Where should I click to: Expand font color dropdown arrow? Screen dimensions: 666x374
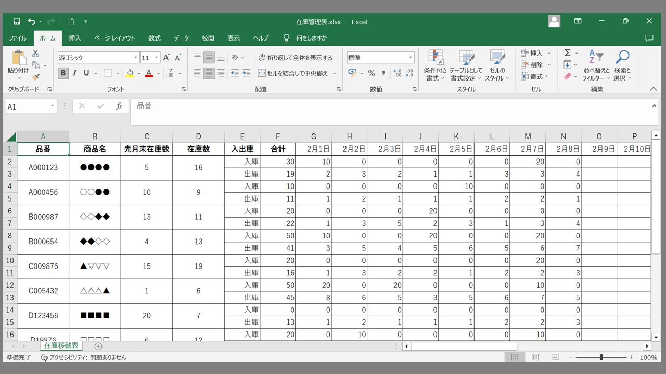pos(158,73)
